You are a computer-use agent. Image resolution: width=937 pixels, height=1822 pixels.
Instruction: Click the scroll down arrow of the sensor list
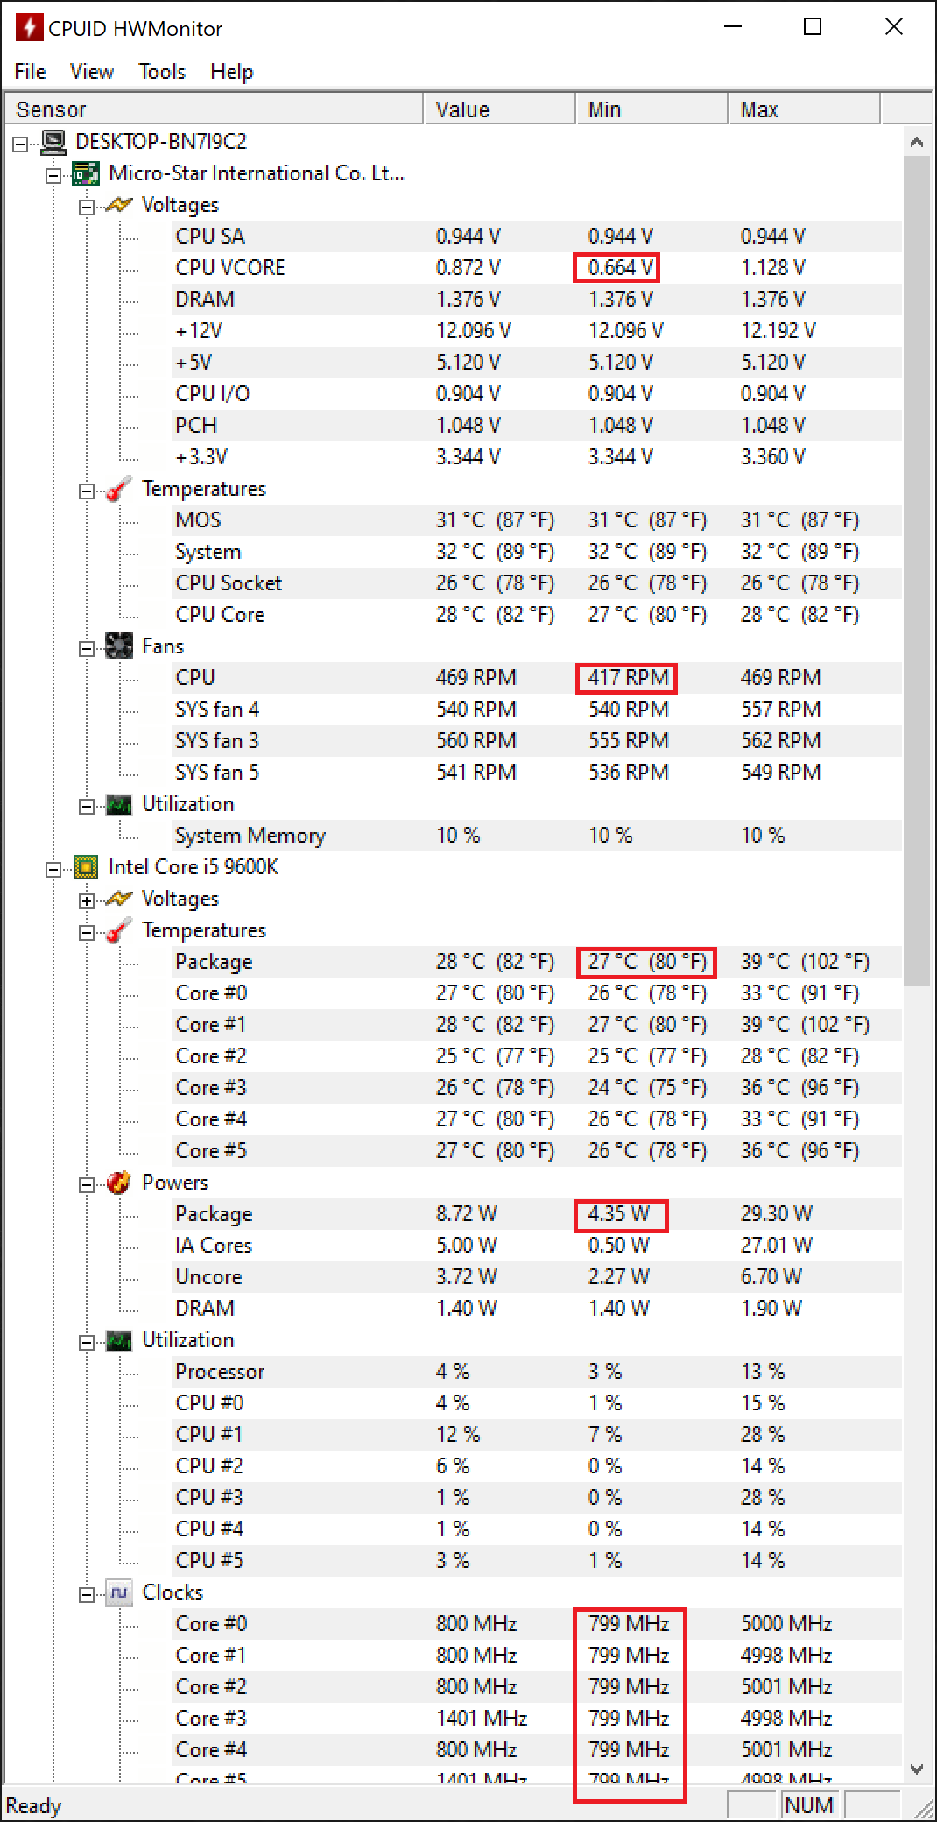(x=917, y=1769)
